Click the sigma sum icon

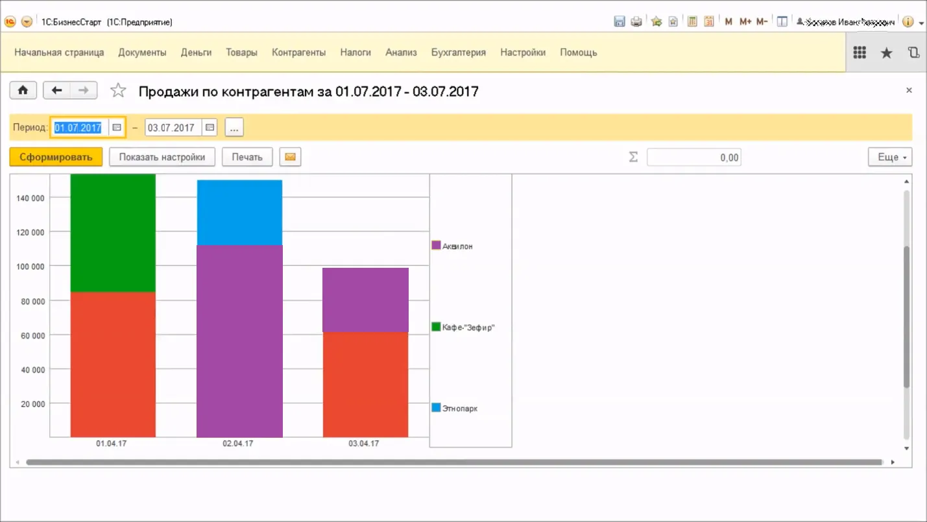click(634, 157)
